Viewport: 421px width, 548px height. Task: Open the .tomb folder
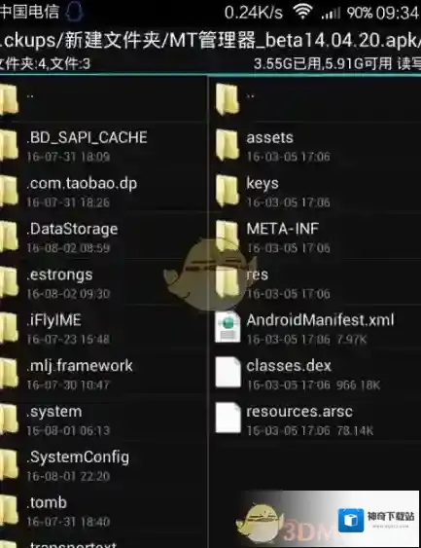[x=104, y=510]
